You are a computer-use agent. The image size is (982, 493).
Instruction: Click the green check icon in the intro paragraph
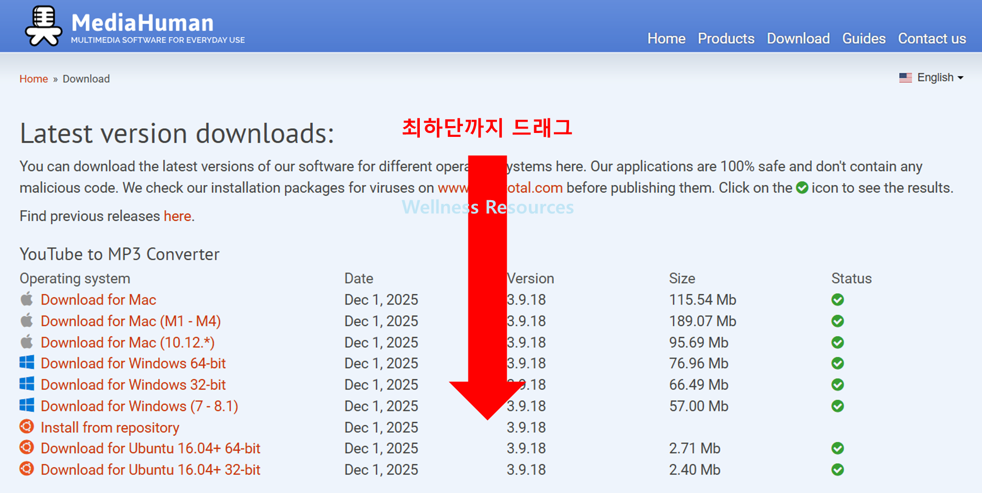pos(802,188)
